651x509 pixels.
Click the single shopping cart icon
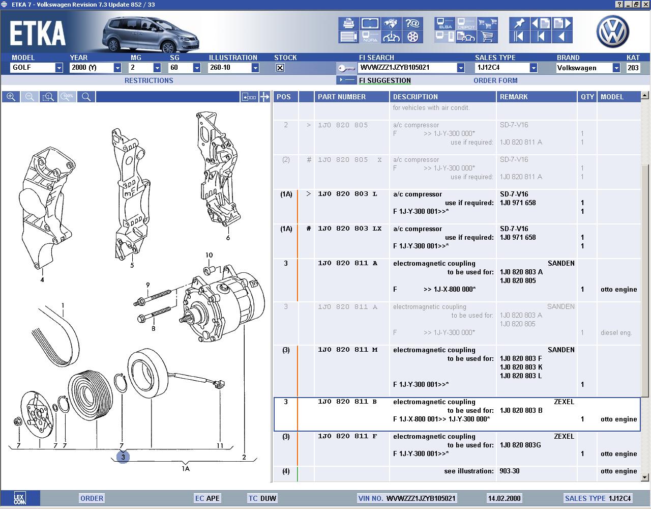487,37
